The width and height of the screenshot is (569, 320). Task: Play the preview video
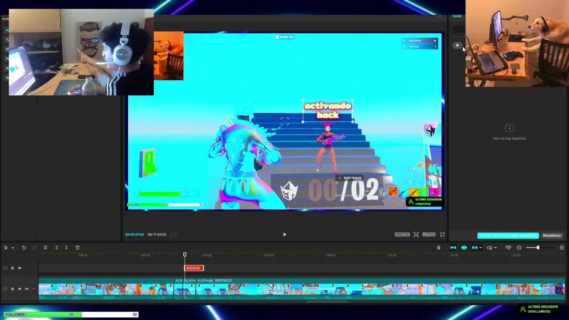284,234
